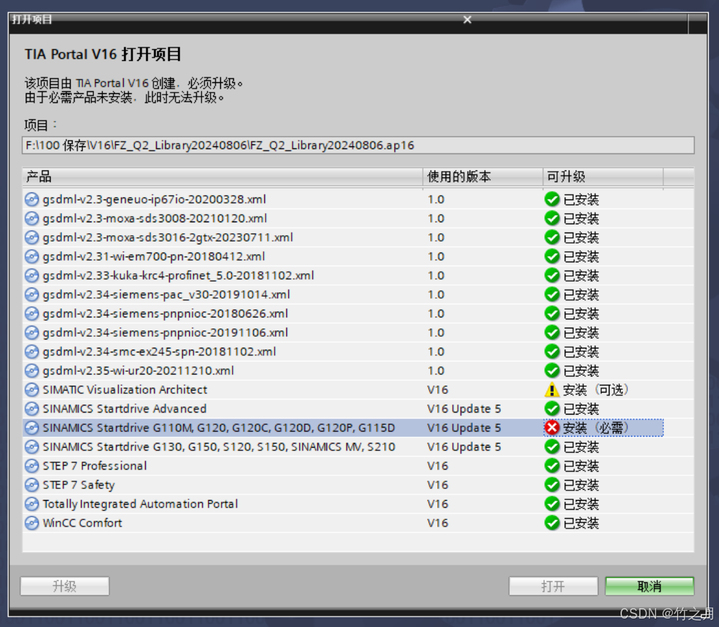Viewport: 719px width, 627px height.
Task: Click the green check icon for gsdml-v2.34-siemens-pnpnioc-20180626.xml
Action: (552, 313)
